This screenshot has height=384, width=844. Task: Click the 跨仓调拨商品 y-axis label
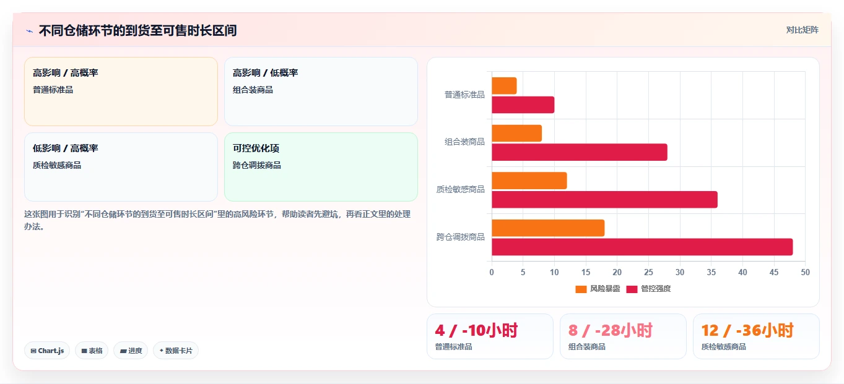coord(460,237)
